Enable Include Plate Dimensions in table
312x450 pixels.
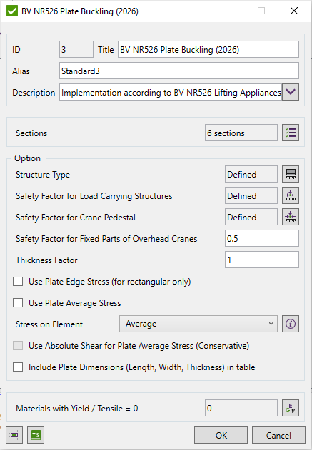point(18,367)
